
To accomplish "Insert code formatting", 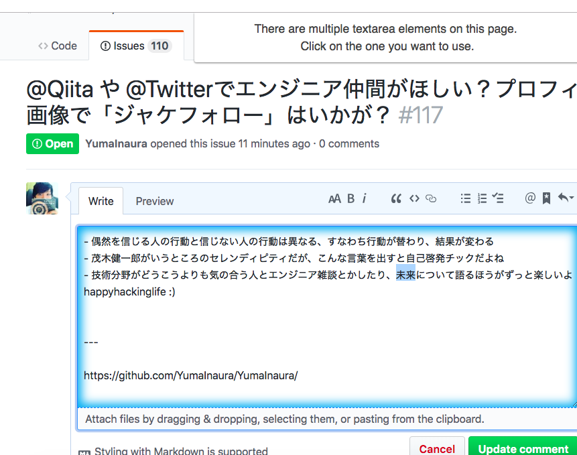I will (414, 198).
